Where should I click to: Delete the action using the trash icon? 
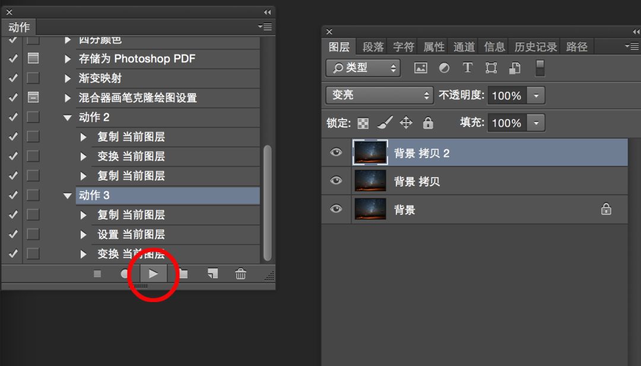point(240,274)
